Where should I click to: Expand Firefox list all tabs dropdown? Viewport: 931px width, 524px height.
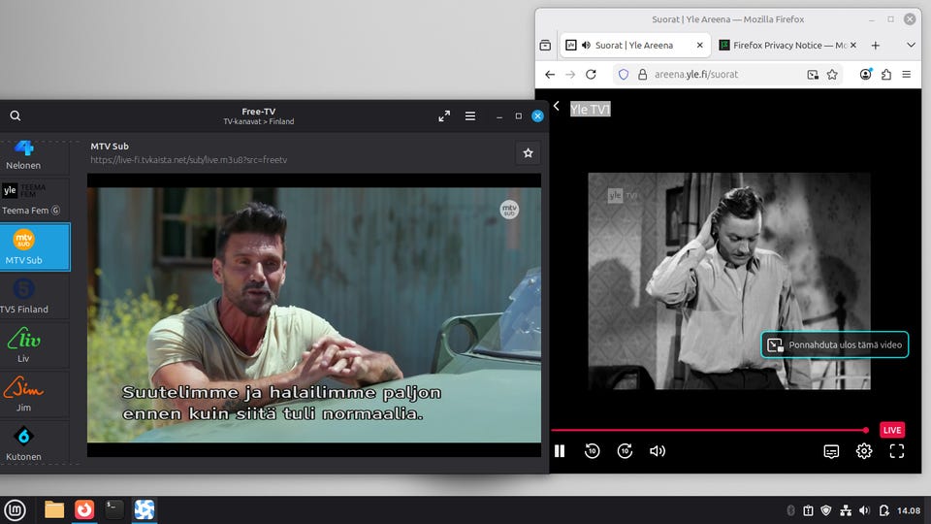tap(911, 46)
